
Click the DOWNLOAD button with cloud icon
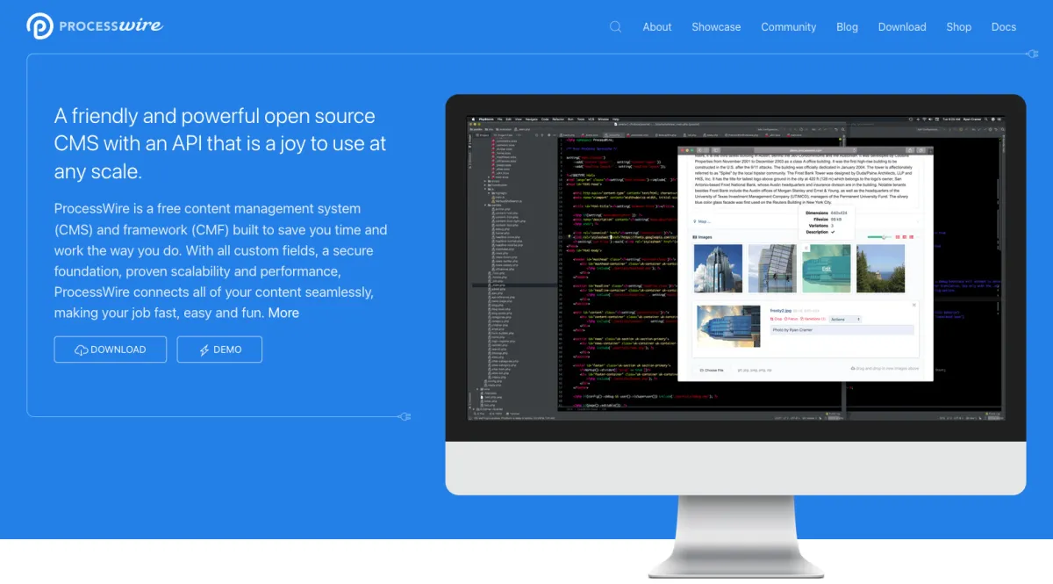[111, 350]
